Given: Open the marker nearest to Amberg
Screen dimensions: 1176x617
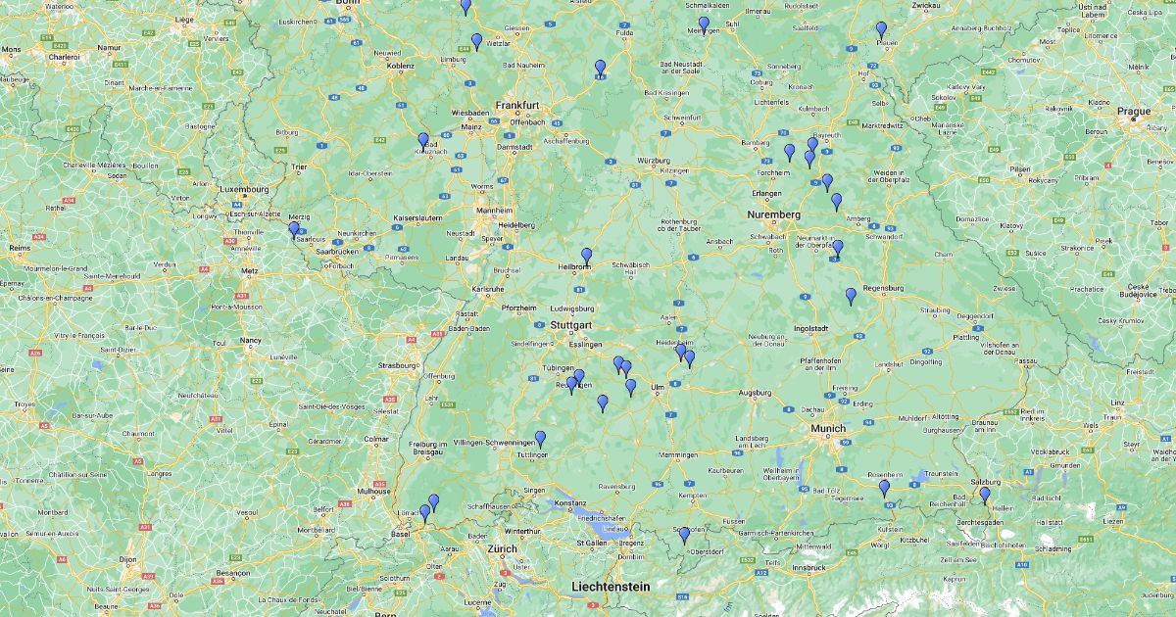Looking at the screenshot, I should coord(836,202).
